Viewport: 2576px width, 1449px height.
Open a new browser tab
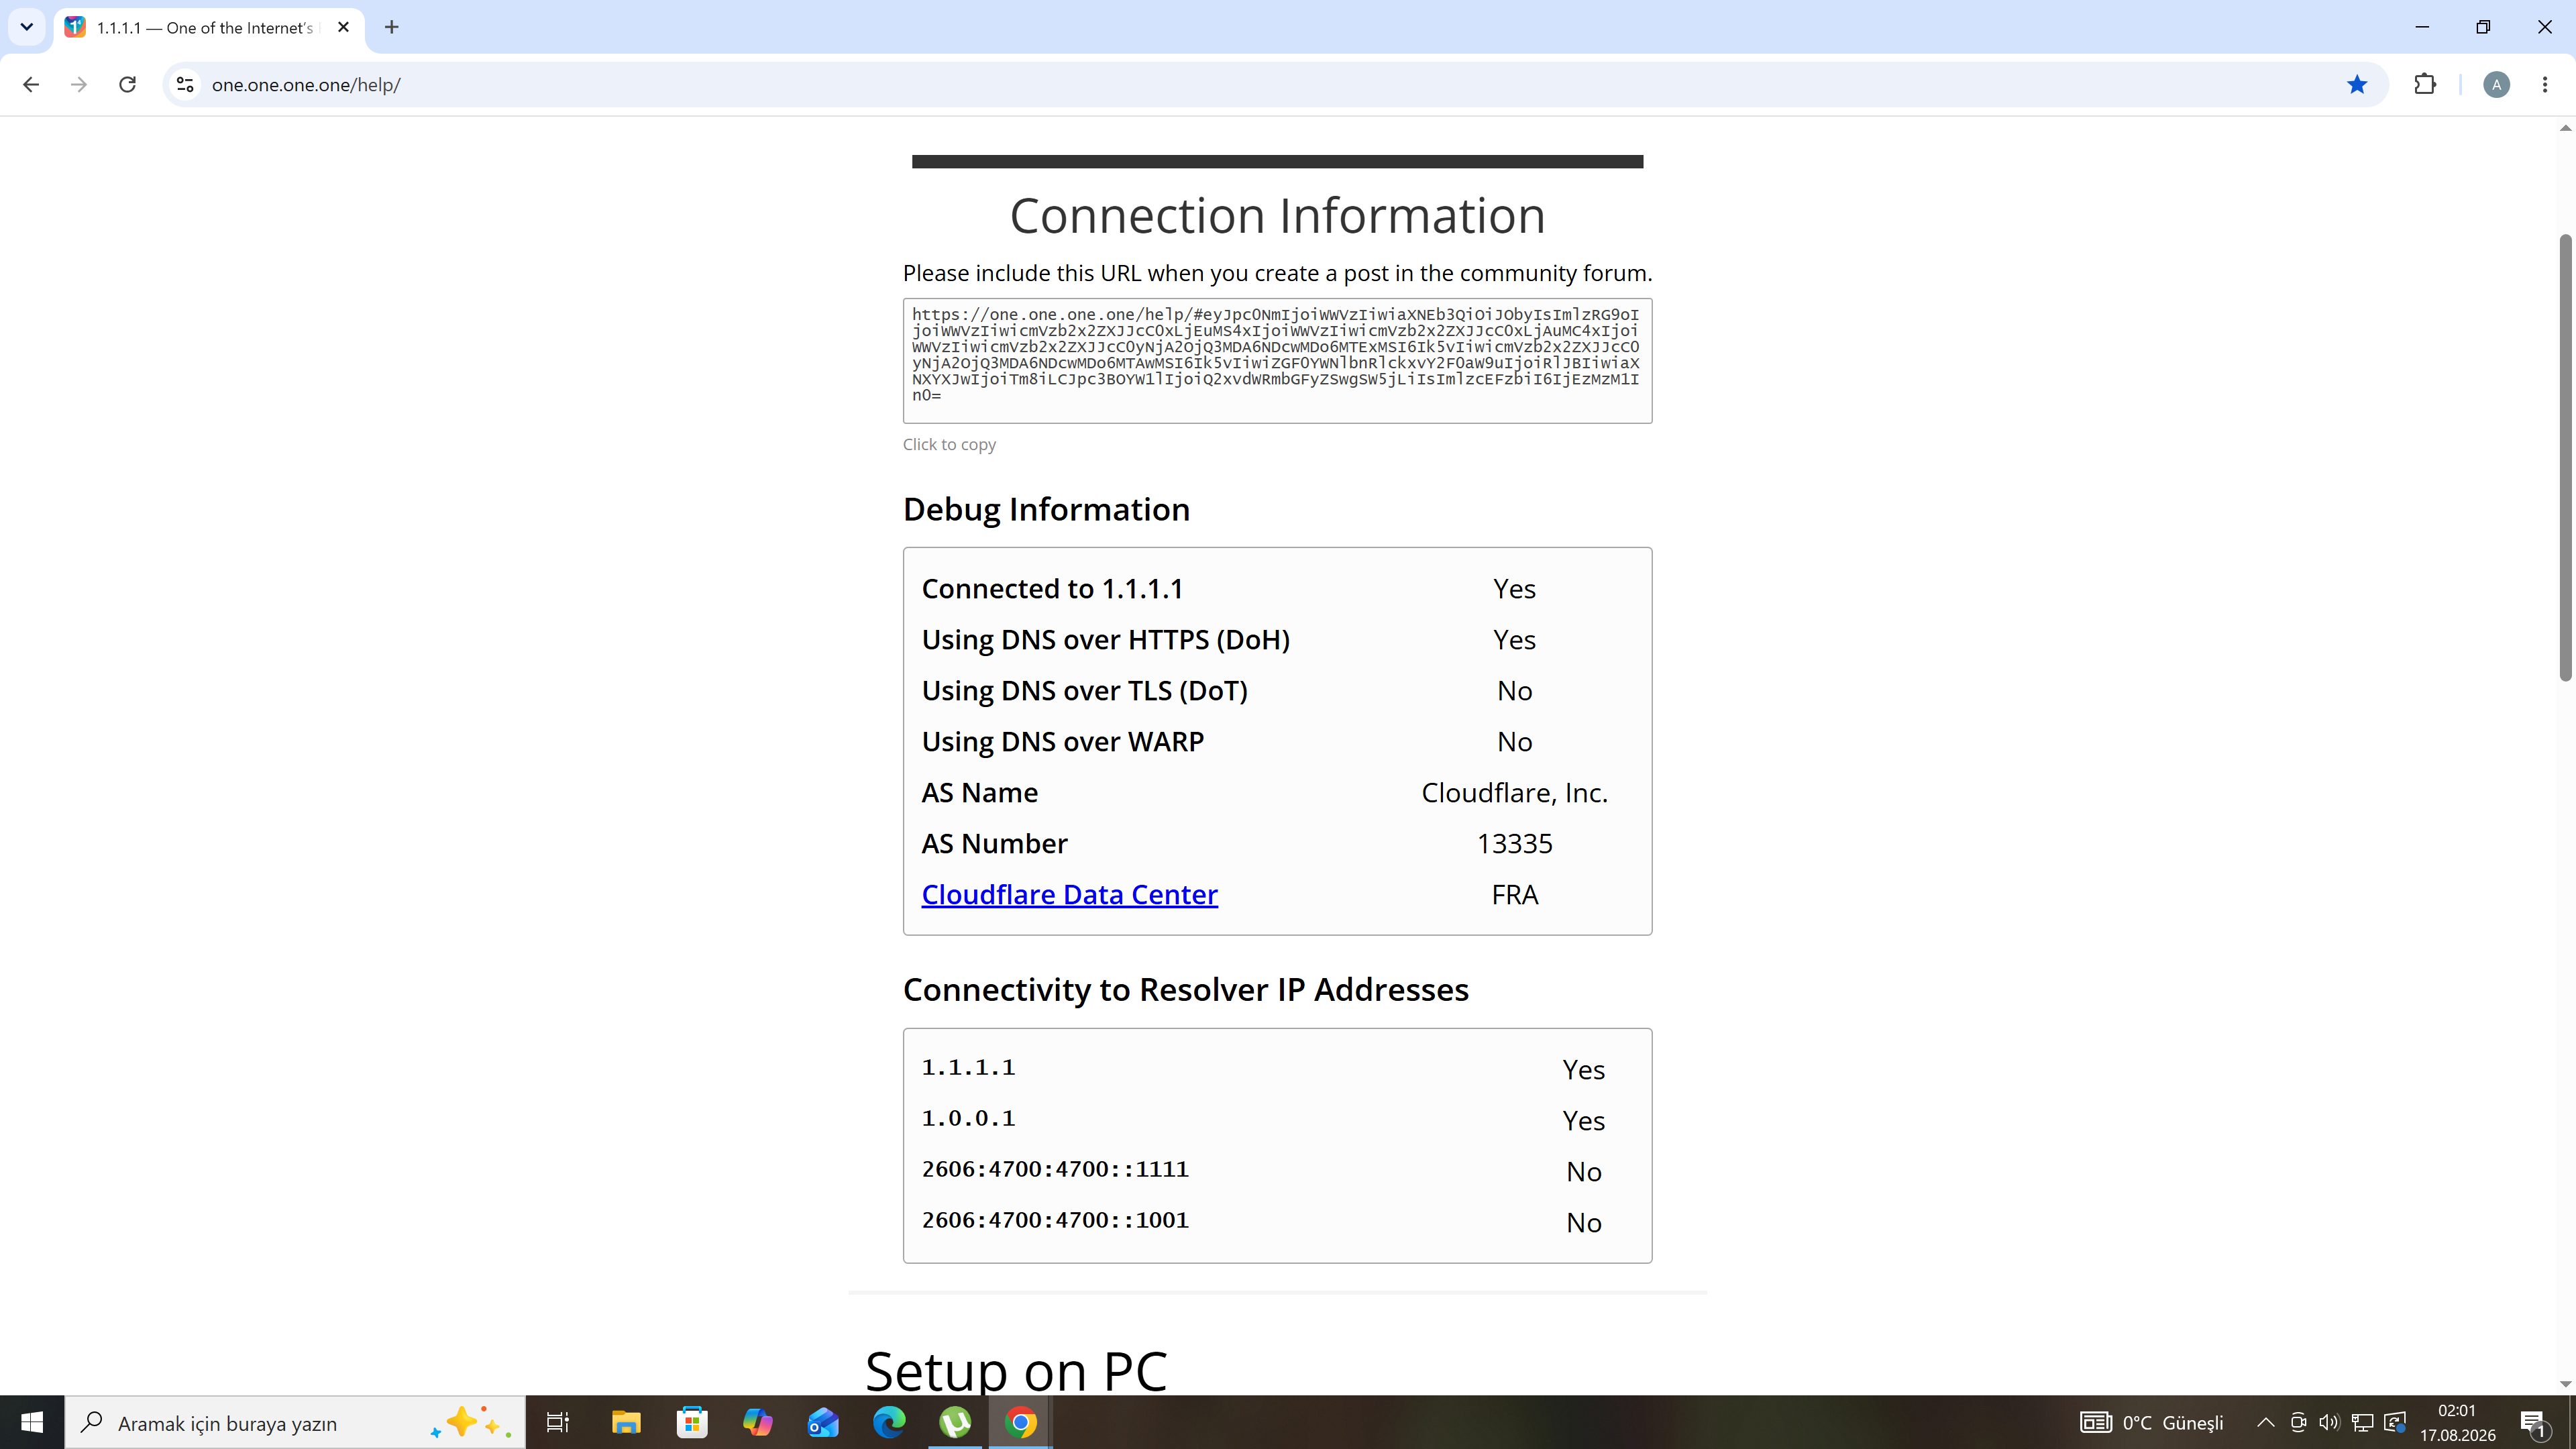(x=392, y=27)
